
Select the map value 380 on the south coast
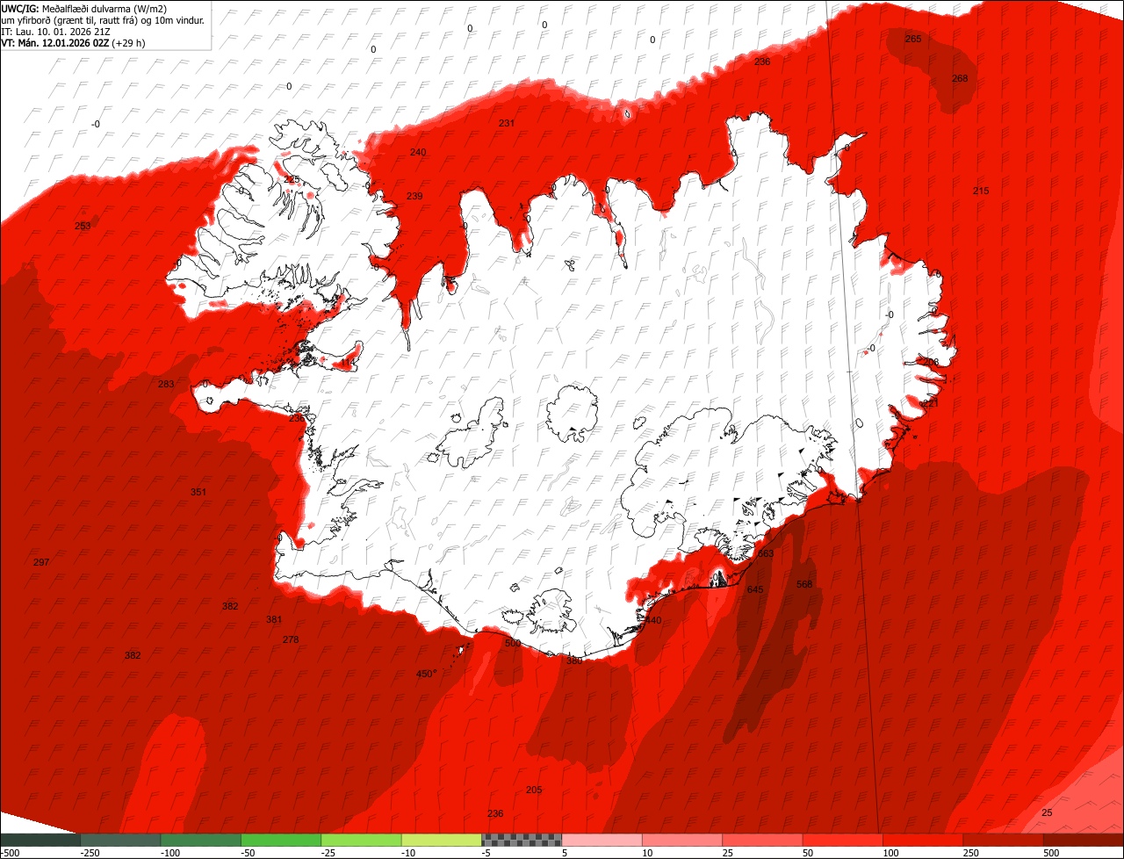pos(574,660)
